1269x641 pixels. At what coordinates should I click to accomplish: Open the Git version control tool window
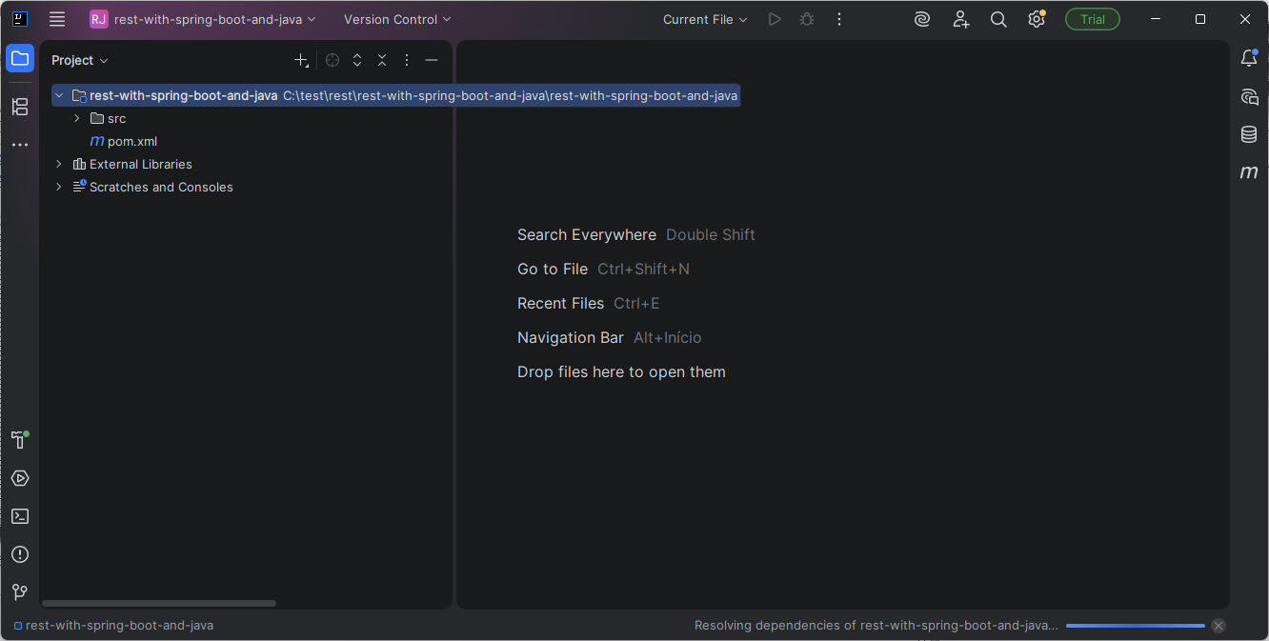[x=20, y=592]
